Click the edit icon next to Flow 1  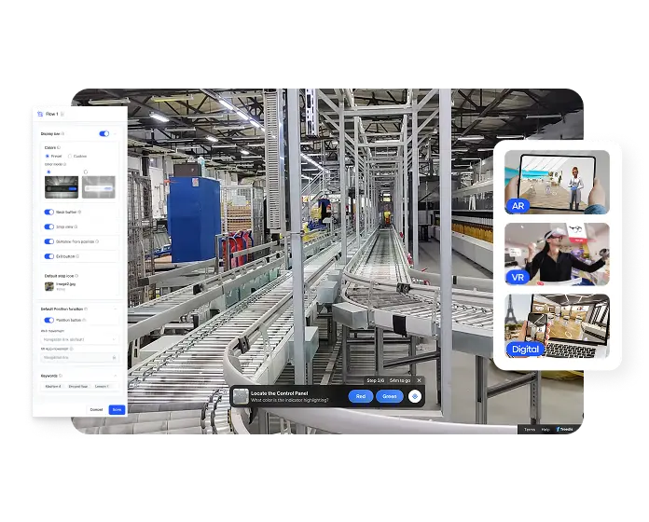pos(62,114)
